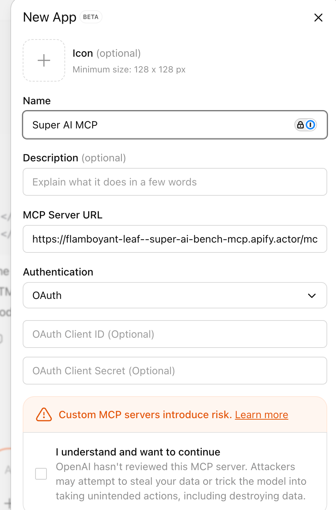The width and height of the screenshot is (336, 510).
Task: Click the 'Custom MCP servers introduce risk' warning text
Action: (x=145, y=415)
